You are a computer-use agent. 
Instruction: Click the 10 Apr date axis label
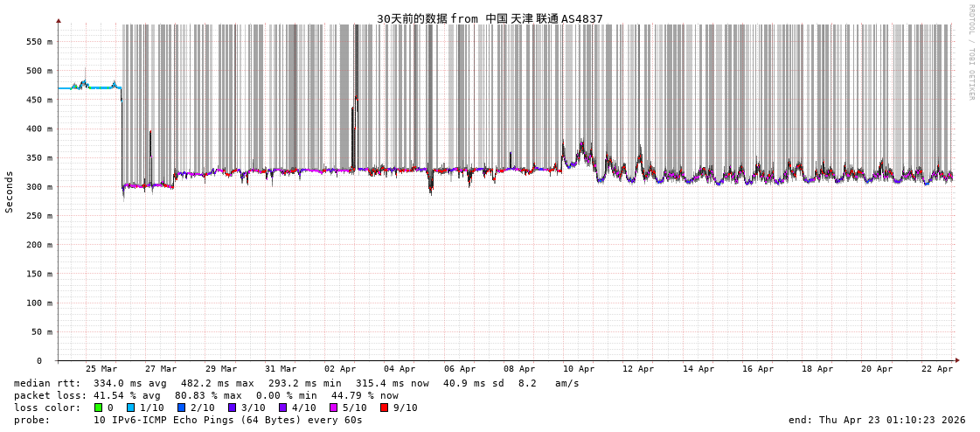click(579, 369)
